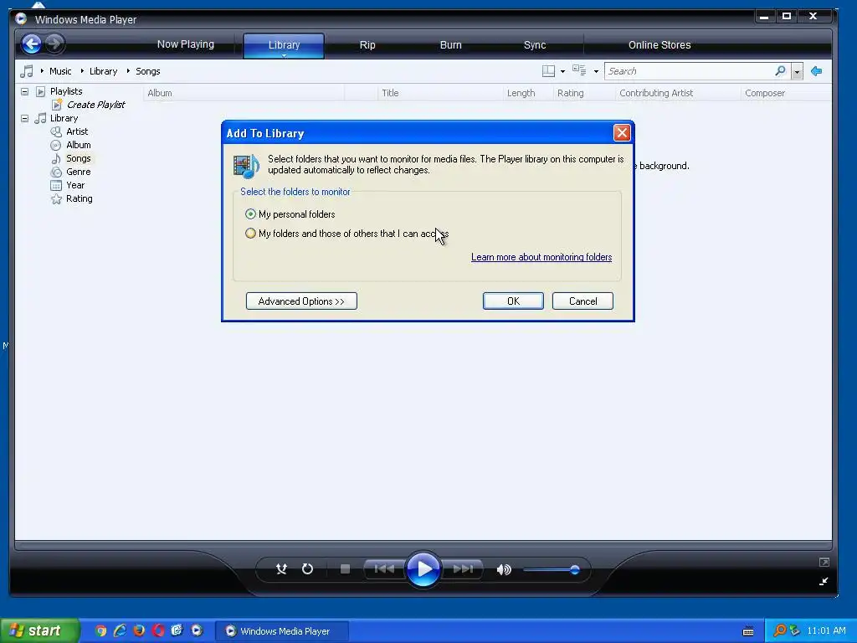The width and height of the screenshot is (857, 643).
Task: Click the music note category icon
Action: pyautogui.click(x=26, y=71)
